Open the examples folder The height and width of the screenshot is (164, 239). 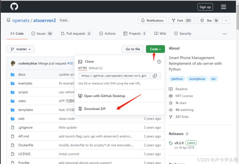click(25, 83)
